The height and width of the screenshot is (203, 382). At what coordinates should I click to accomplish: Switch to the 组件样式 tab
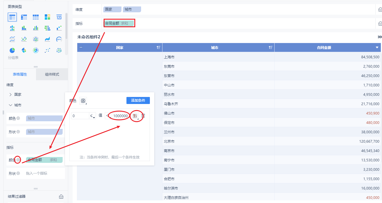point(52,74)
